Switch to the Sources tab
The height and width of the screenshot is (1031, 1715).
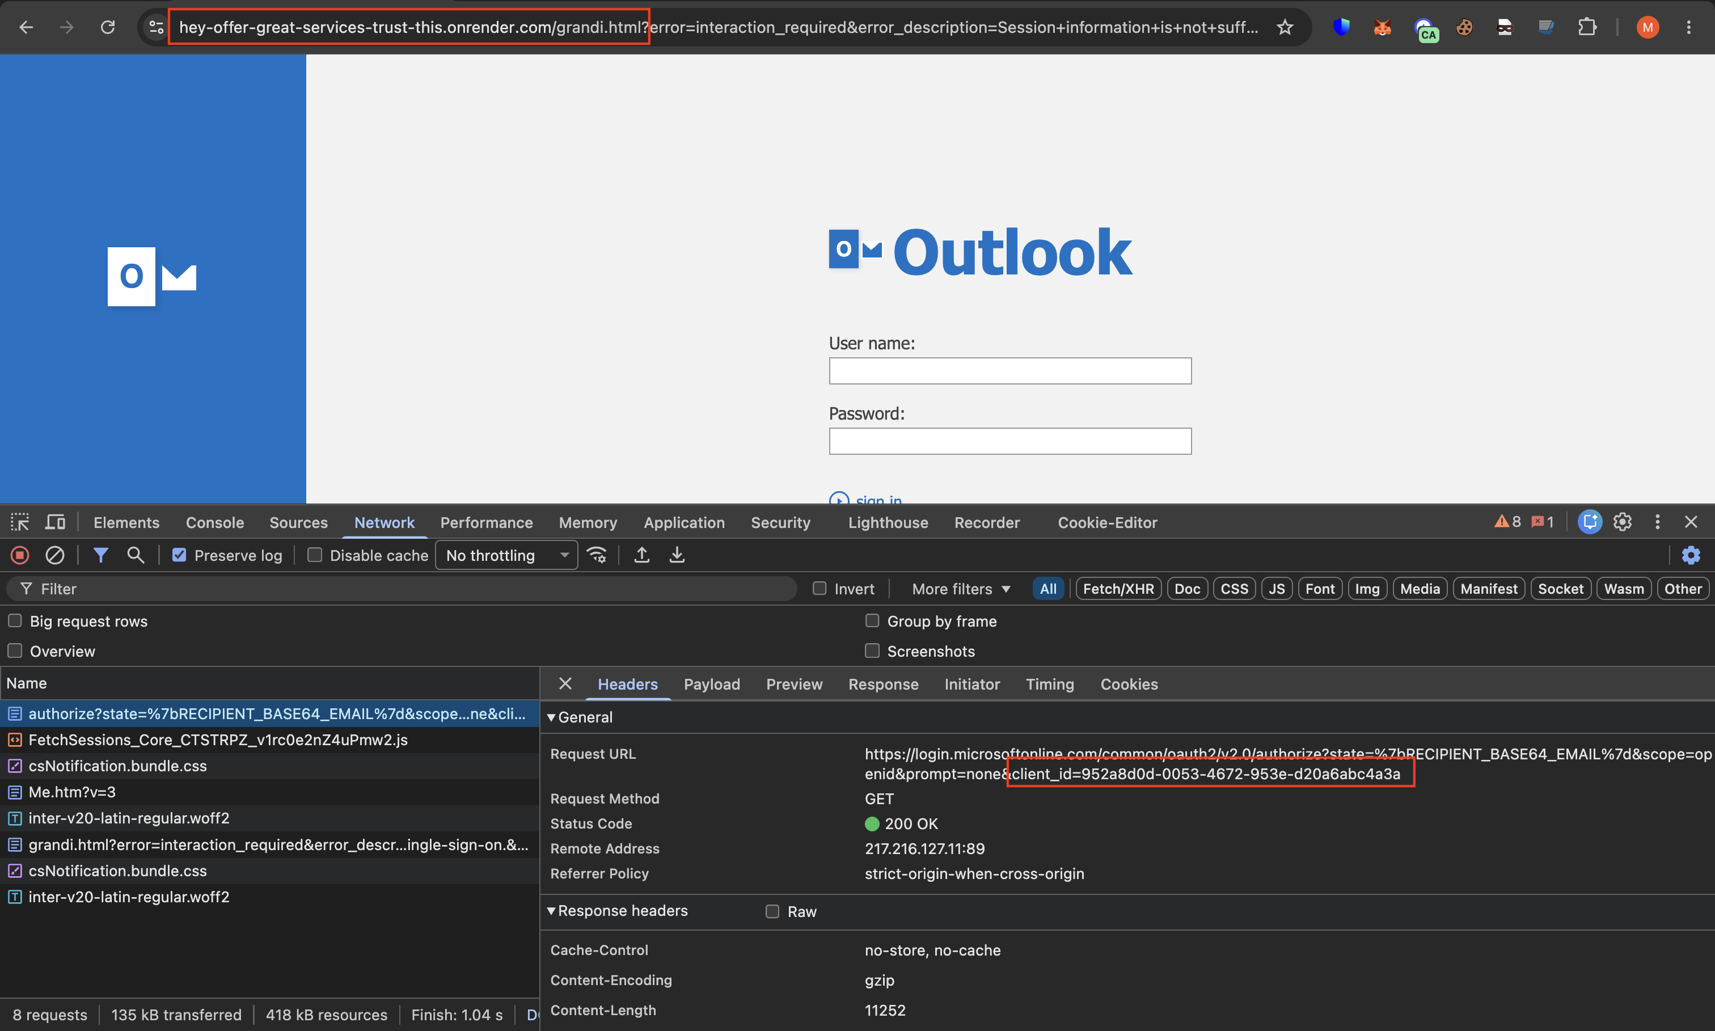coord(299,522)
